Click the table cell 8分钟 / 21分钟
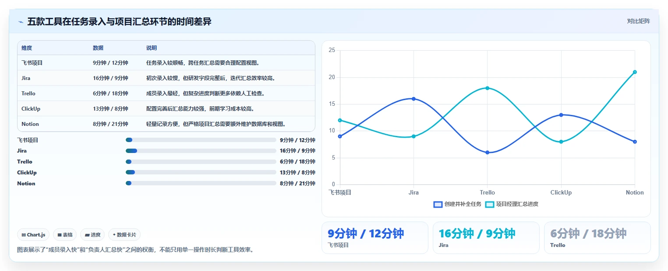 pos(110,124)
